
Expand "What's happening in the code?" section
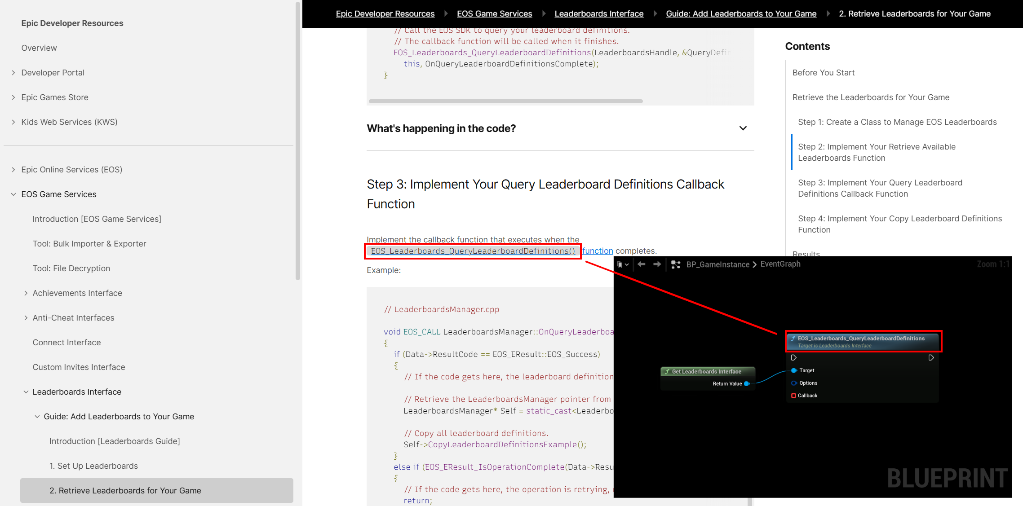click(x=743, y=128)
